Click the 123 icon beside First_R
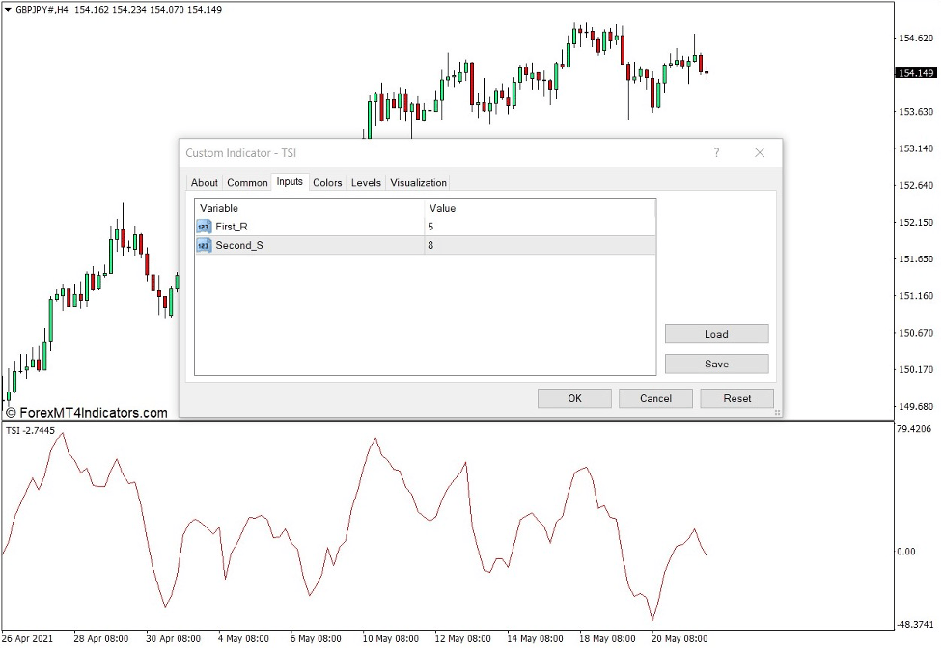 tap(203, 227)
